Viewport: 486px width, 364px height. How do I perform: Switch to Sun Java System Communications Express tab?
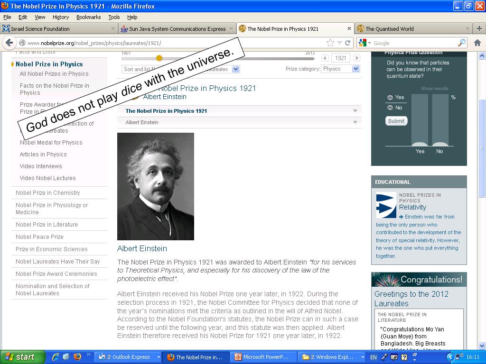pos(177,28)
